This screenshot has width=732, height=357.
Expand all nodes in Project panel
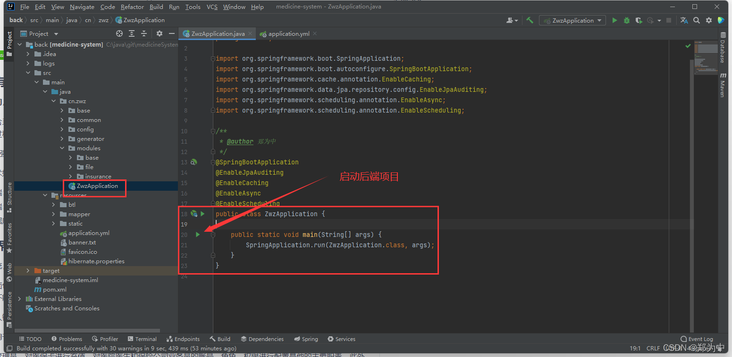pos(132,33)
